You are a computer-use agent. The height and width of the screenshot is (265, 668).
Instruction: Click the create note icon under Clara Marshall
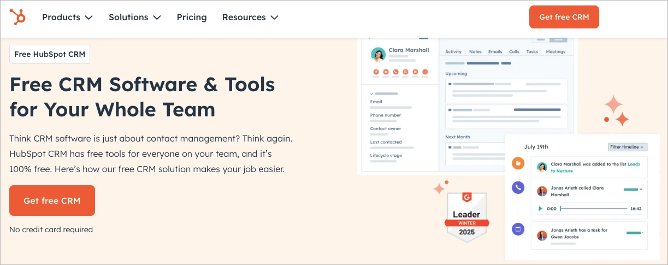(376, 72)
